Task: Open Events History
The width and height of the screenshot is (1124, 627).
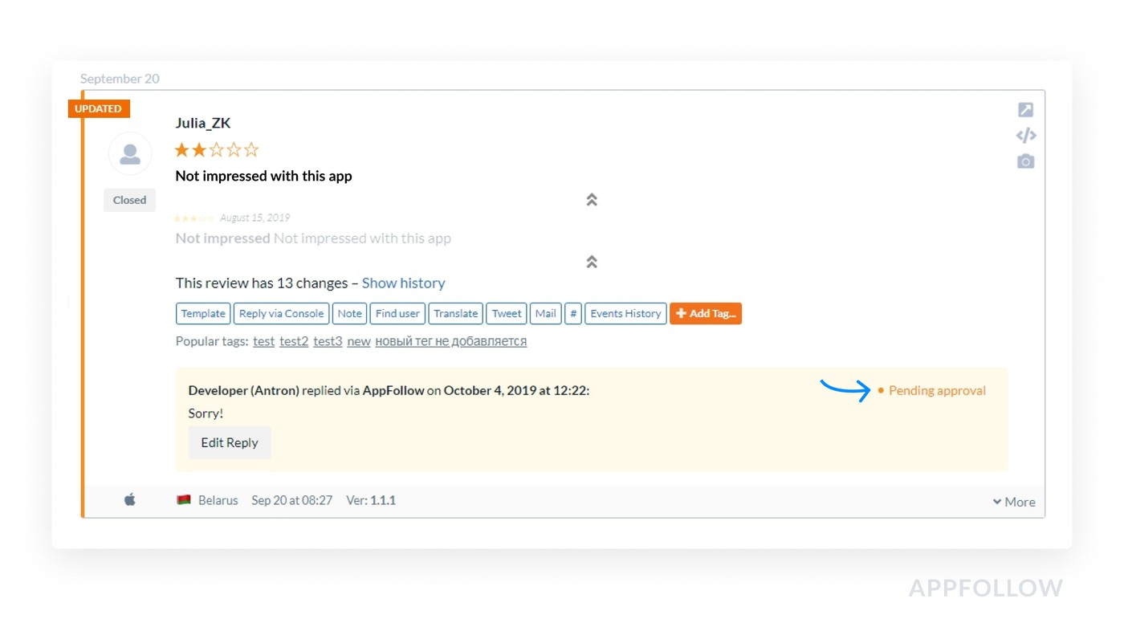Action: (x=625, y=314)
